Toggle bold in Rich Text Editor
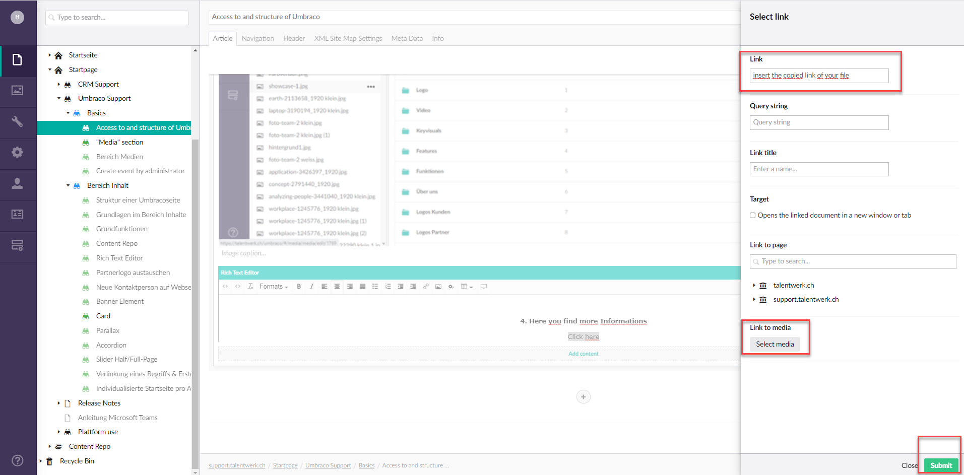 click(299, 287)
